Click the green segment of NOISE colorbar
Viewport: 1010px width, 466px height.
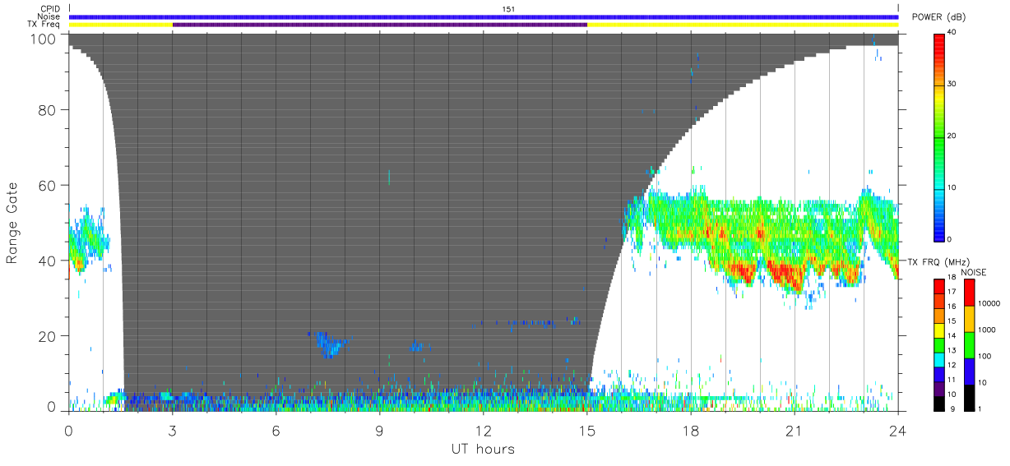click(x=969, y=344)
